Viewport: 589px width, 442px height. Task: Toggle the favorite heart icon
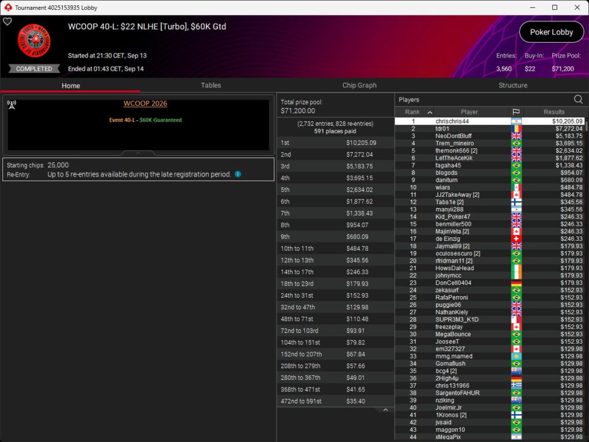[x=7, y=22]
